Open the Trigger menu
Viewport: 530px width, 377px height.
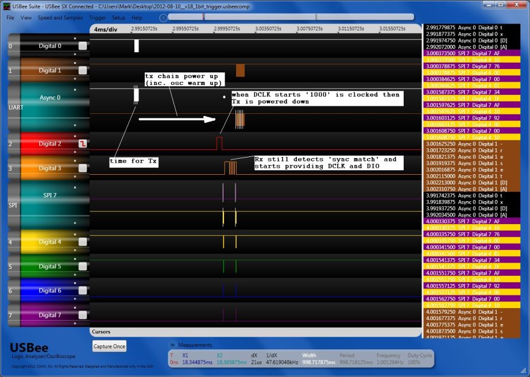[x=98, y=18]
